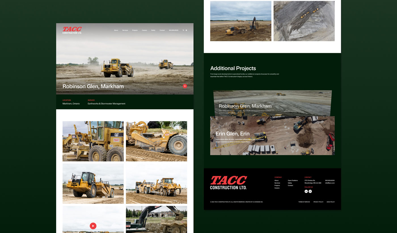This screenshot has width=397, height=233.
Task: Click the Open Positions link in the footer
Action: pos(293,180)
